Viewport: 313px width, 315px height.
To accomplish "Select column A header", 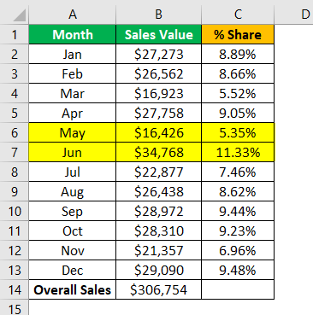I will click(73, 15).
